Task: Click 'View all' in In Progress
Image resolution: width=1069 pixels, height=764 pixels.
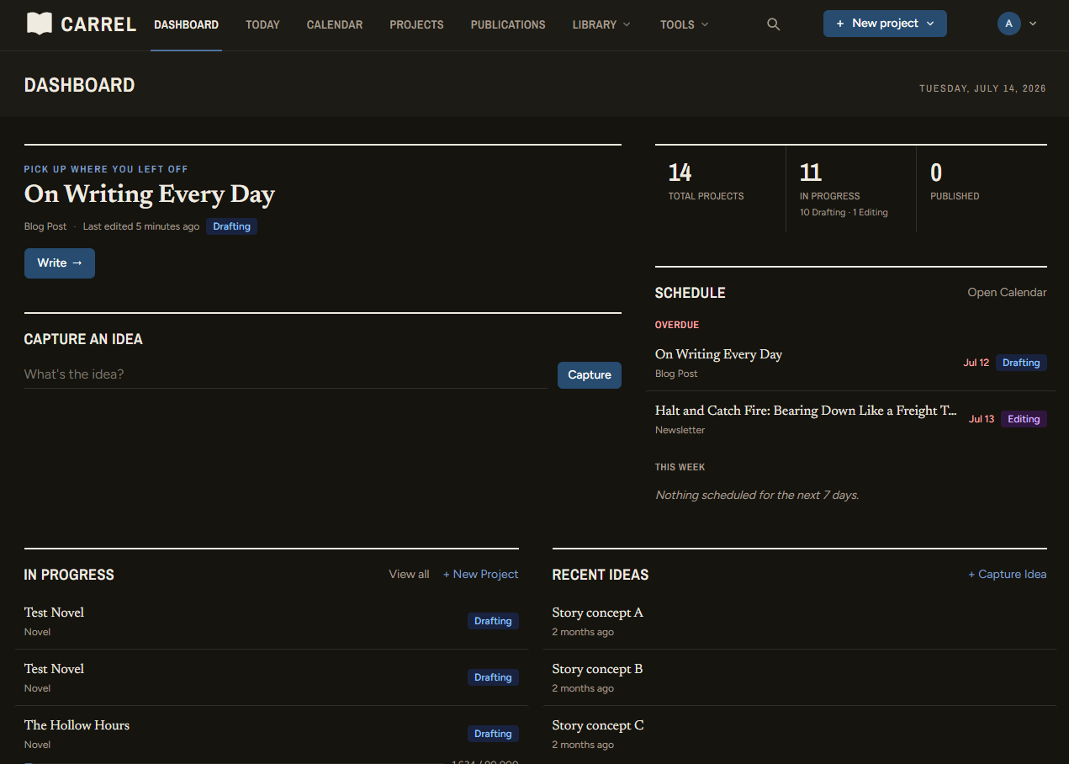Action: pyautogui.click(x=409, y=574)
